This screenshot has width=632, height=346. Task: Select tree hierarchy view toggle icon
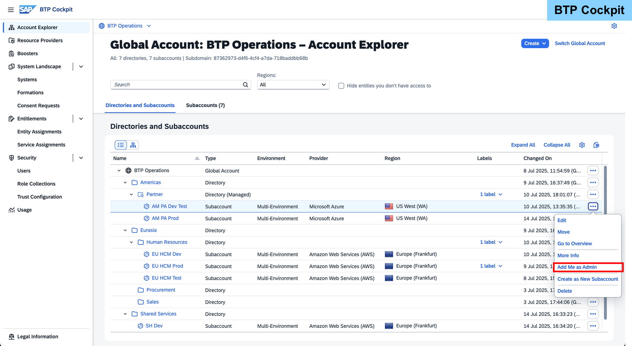coord(133,145)
